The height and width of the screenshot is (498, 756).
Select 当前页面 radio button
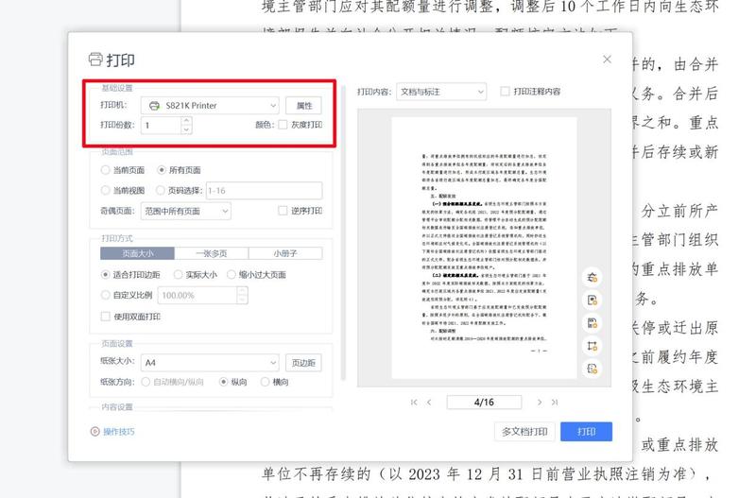coord(106,170)
